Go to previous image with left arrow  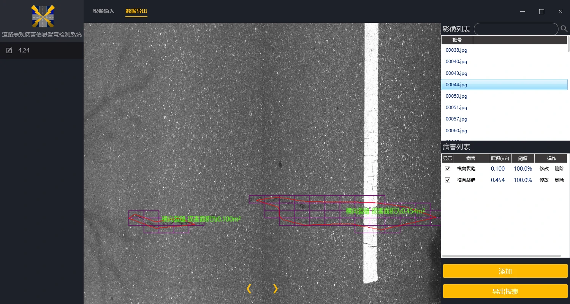click(249, 289)
